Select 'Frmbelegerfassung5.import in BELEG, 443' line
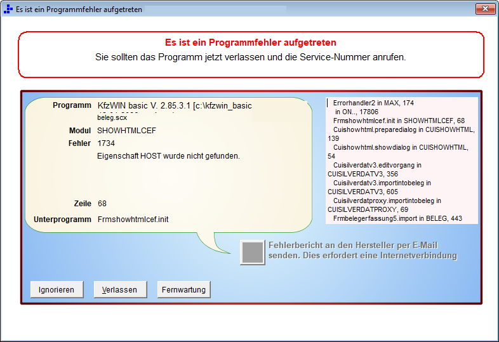 tap(397, 218)
